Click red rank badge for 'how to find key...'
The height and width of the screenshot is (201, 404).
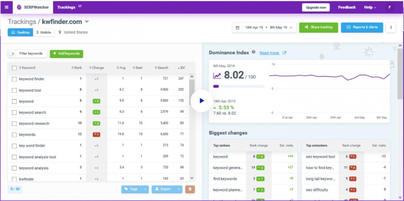coord(353,168)
